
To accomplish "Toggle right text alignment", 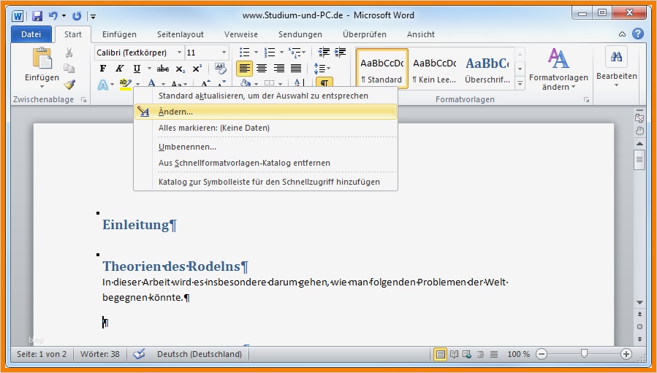I will (x=278, y=68).
